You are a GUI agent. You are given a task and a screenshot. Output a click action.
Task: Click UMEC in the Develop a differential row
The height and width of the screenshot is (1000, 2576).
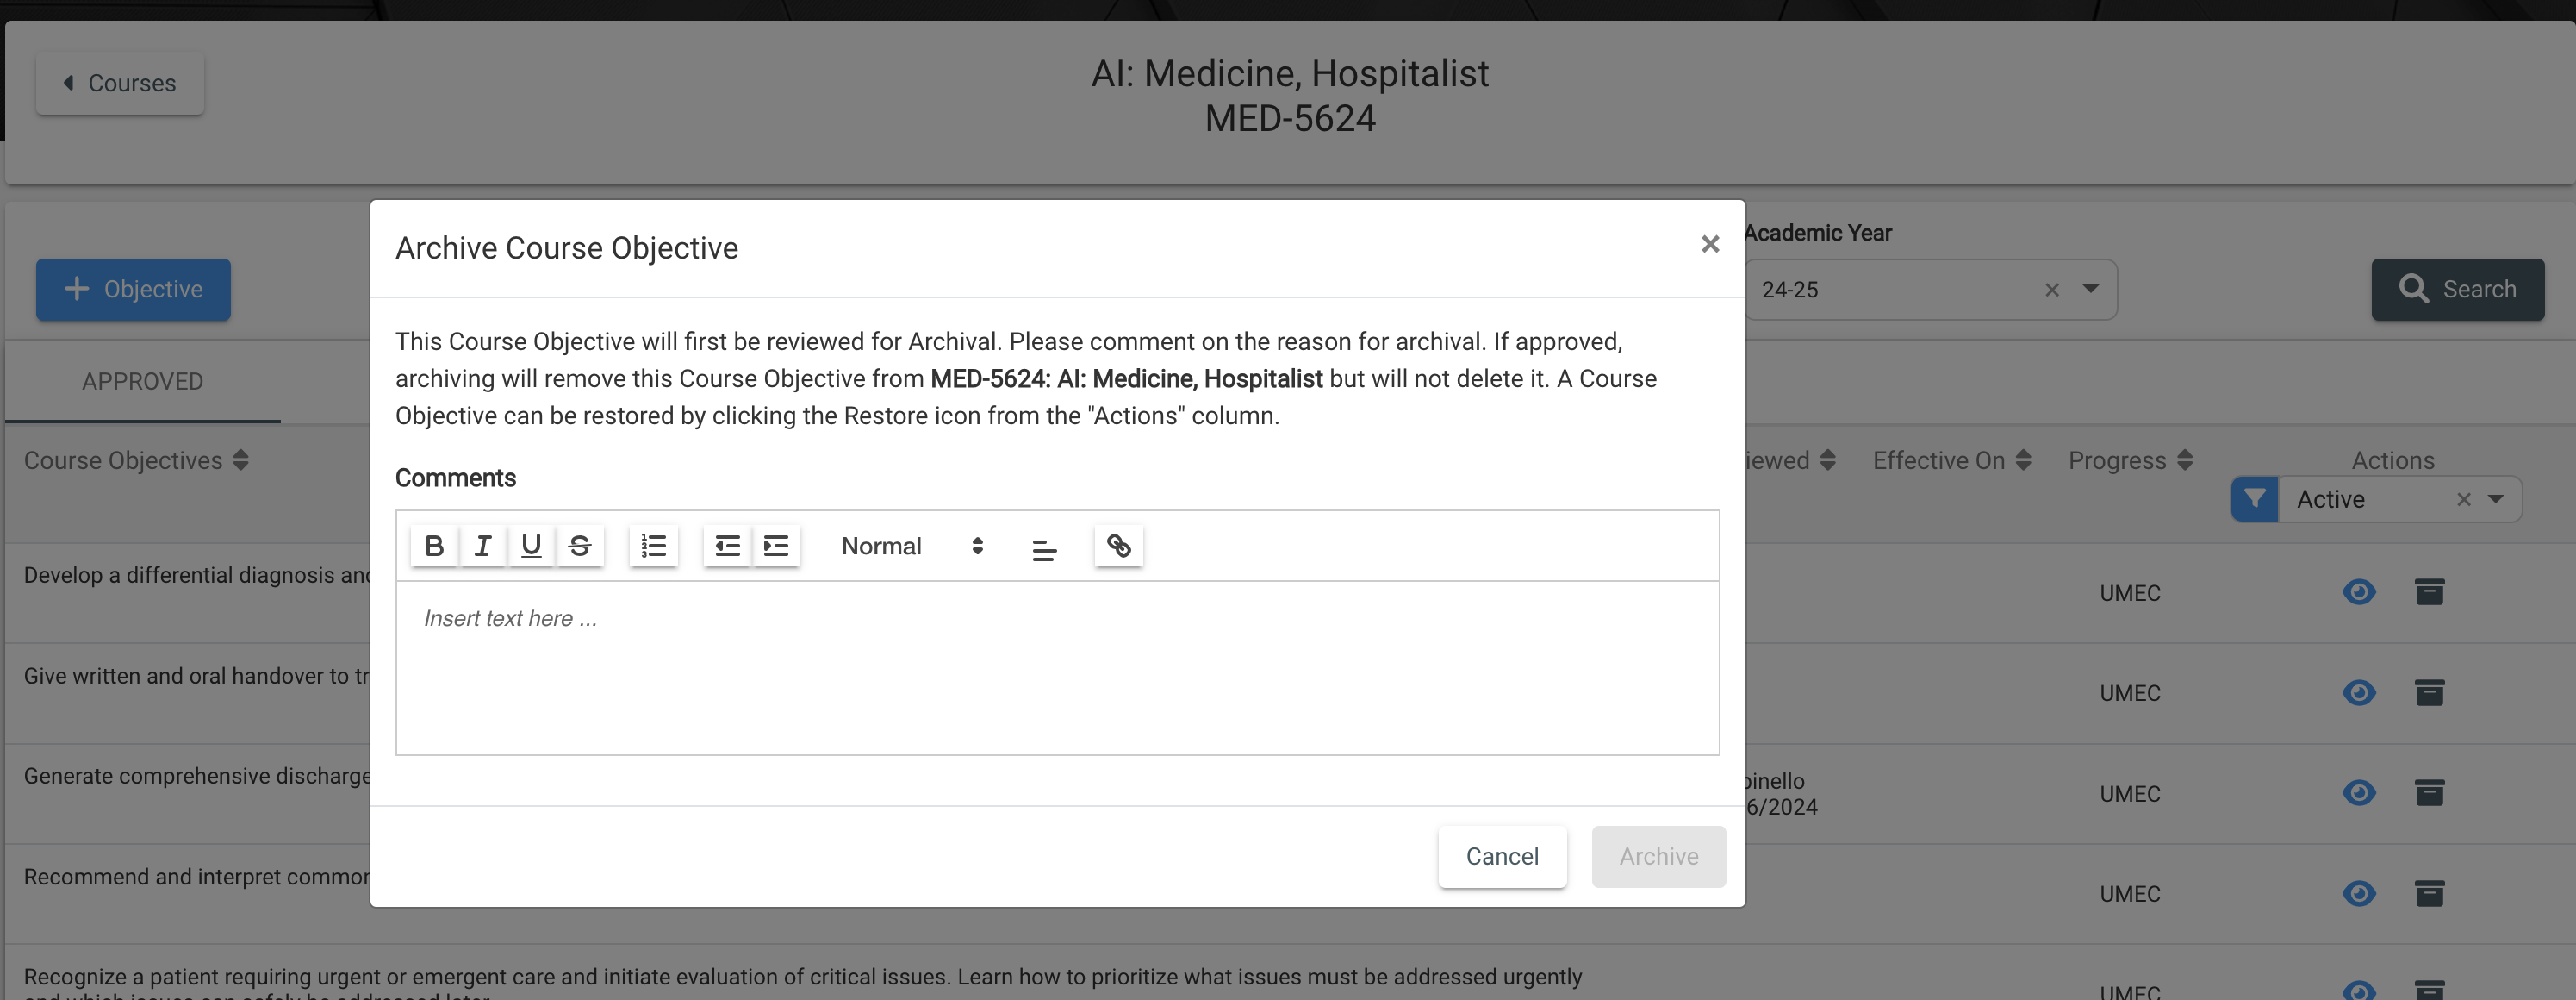coord(2129,594)
